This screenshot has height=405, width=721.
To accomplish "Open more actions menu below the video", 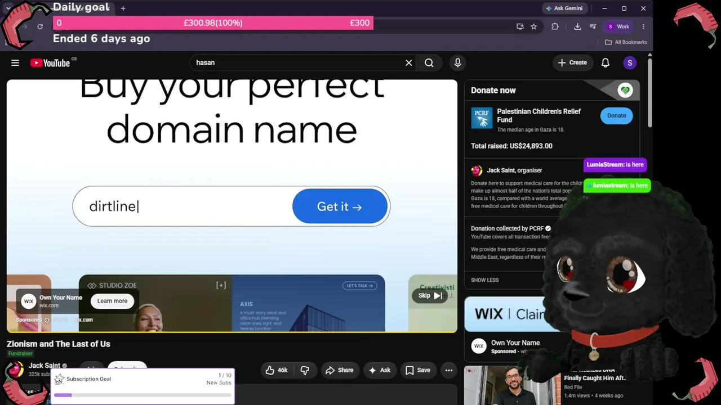I will pos(449,370).
